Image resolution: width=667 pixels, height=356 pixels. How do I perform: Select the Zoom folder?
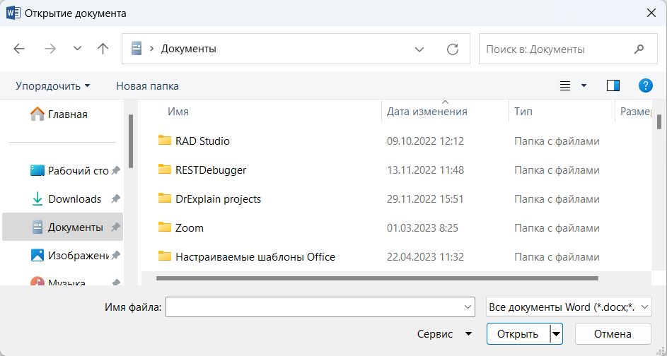pyautogui.click(x=189, y=227)
